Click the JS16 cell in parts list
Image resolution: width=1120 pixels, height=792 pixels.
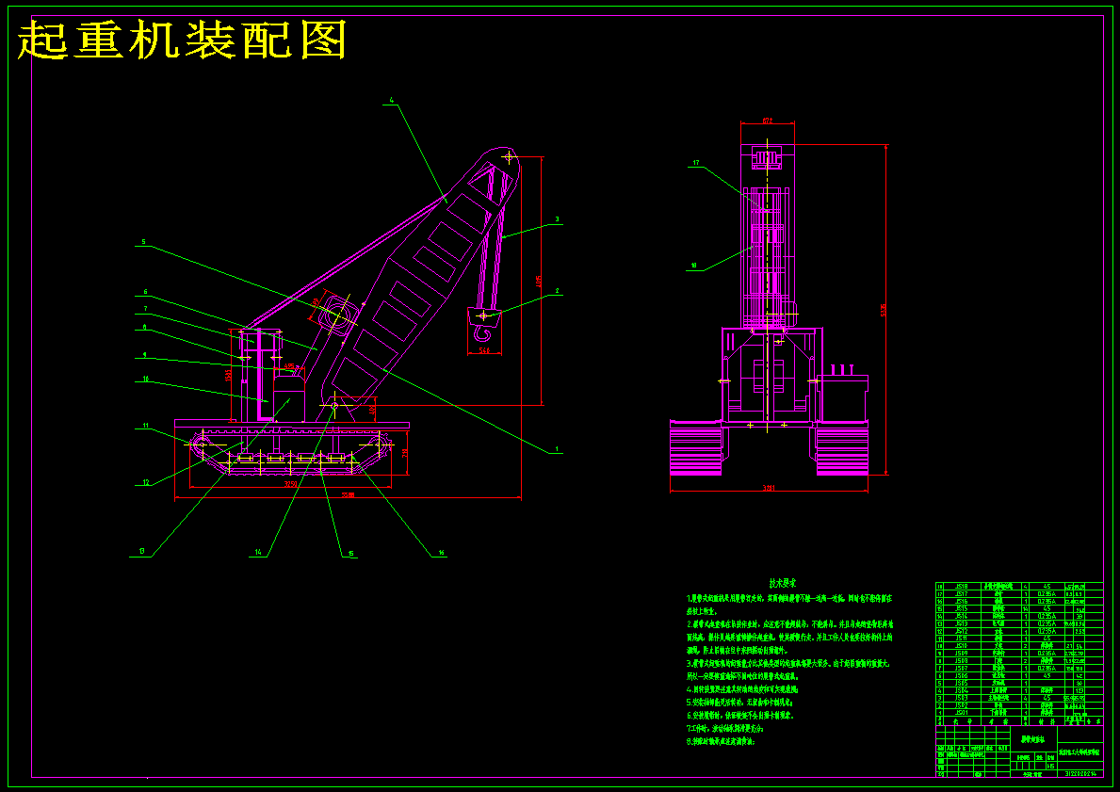962,601
